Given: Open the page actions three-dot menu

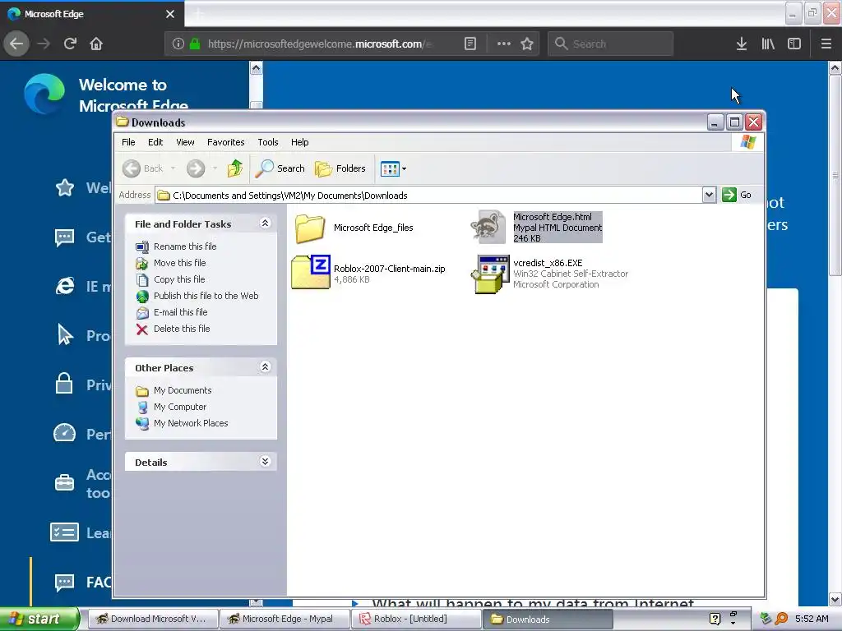Looking at the screenshot, I should click(x=504, y=44).
